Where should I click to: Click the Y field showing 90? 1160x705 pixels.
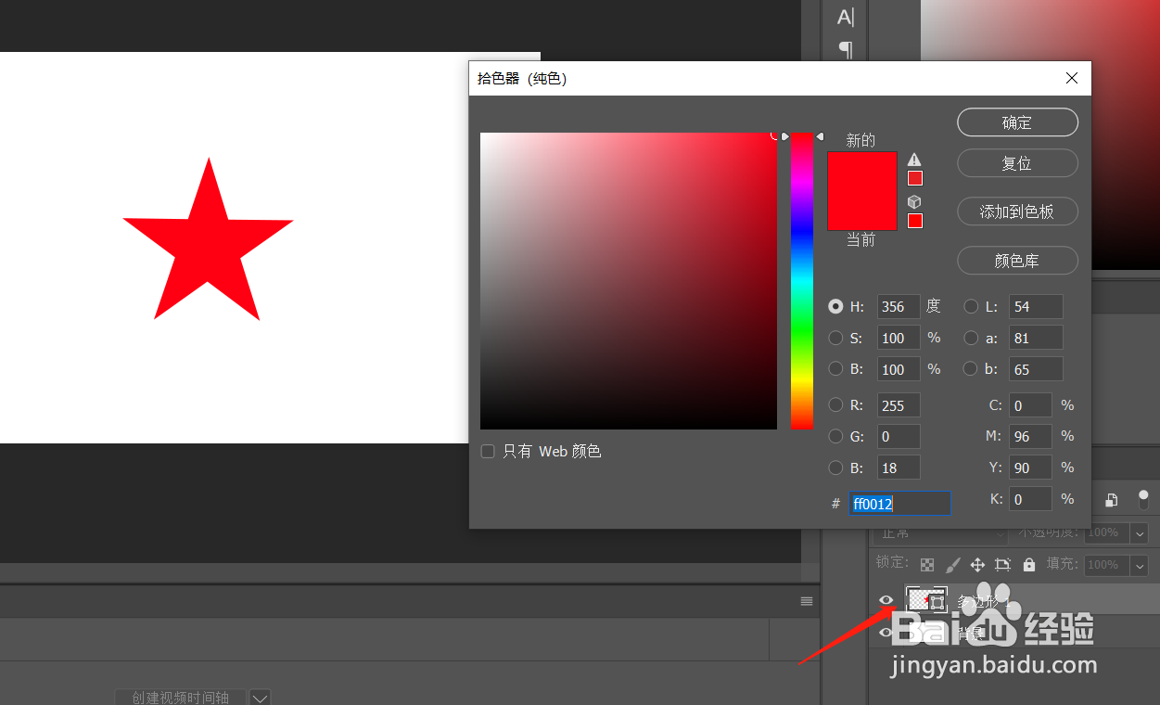1031,468
